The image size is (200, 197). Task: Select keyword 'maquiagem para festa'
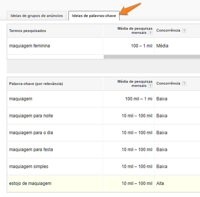pos(31,150)
